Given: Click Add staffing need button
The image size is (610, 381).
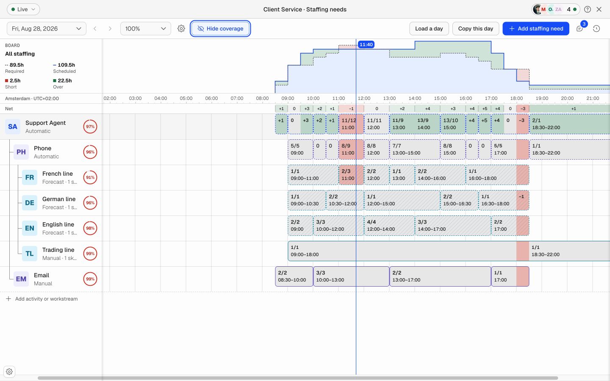Looking at the screenshot, I should 536,28.
